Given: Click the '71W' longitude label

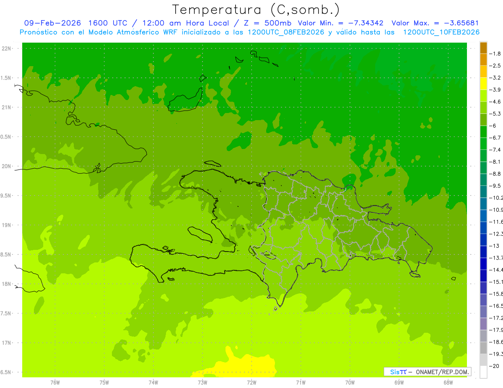Looking at the screenshot, I should [x=301, y=383].
